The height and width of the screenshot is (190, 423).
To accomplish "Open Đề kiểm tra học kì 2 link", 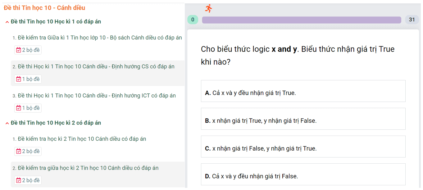I will (x=82, y=139).
